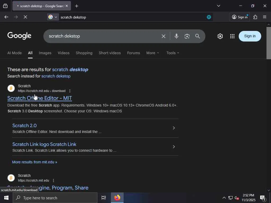271x203 pixels.
Task: Switch to AI Mode tab
Action: (15, 53)
